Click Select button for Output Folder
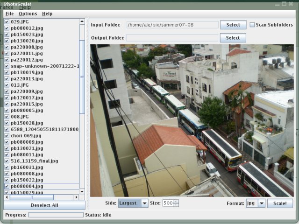This screenshot has width=299, height=224. click(x=233, y=38)
